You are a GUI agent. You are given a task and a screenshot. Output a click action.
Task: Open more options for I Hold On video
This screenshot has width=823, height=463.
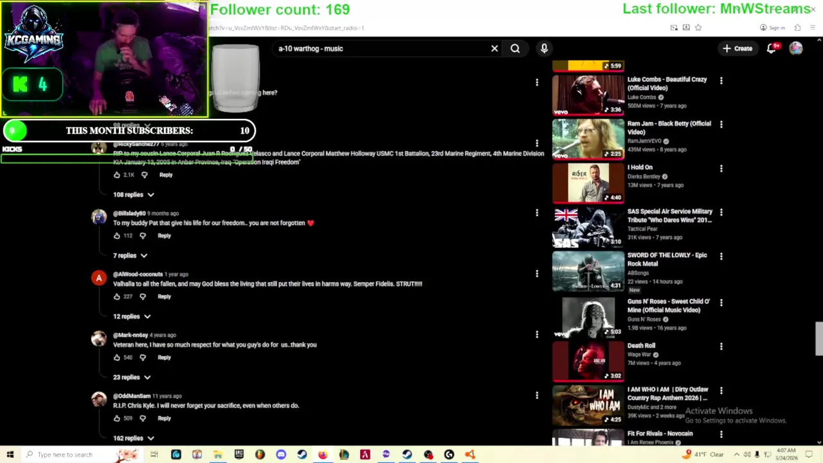point(721,168)
